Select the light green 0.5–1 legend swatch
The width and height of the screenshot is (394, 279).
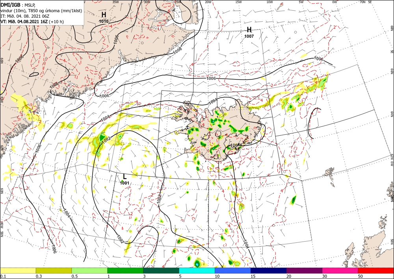[89, 270]
